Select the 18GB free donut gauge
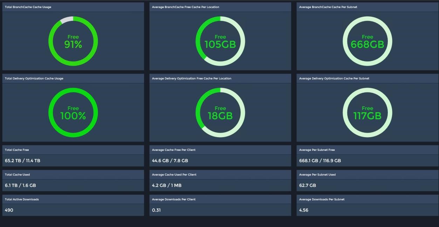Image resolution: width=439 pixels, height=227 pixels. click(220, 113)
